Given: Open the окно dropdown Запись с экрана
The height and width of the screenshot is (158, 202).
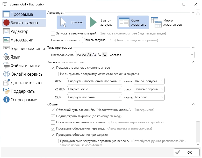Looking at the screenshot, I should (149, 89).
